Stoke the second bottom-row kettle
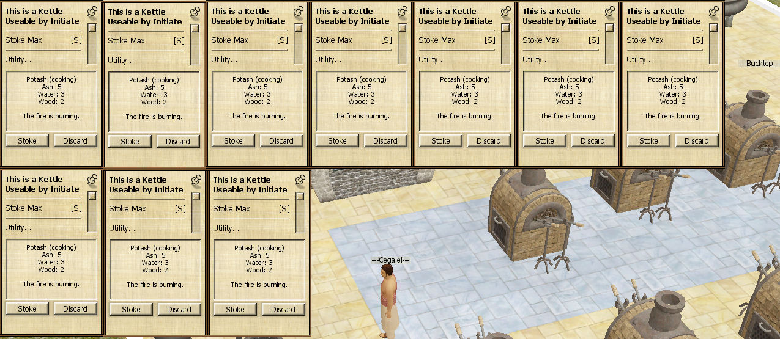 [x=131, y=309]
